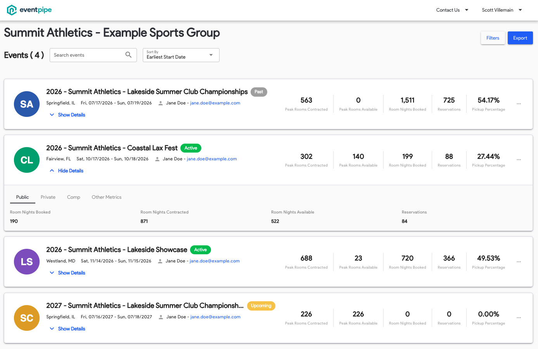Click the Export button
The image size is (538, 349).
coord(520,38)
